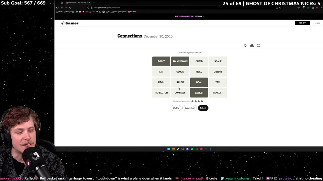The image size is (323, 181).
Task: Click the NYT Games logo
Action: tap(70, 23)
